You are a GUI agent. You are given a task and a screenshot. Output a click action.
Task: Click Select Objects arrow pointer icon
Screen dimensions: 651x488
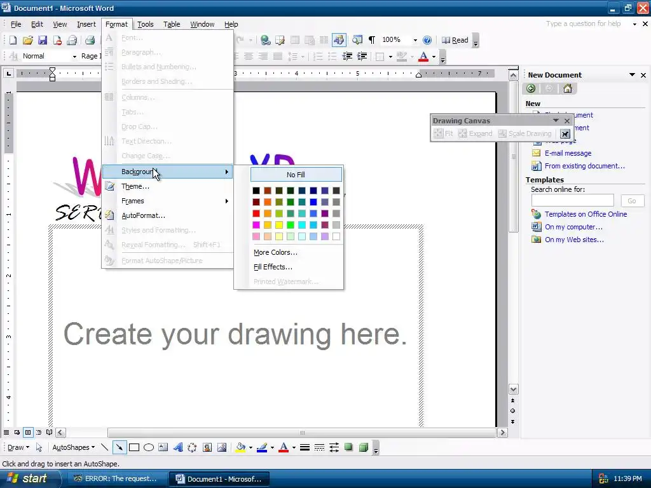(x=39, y=447)
